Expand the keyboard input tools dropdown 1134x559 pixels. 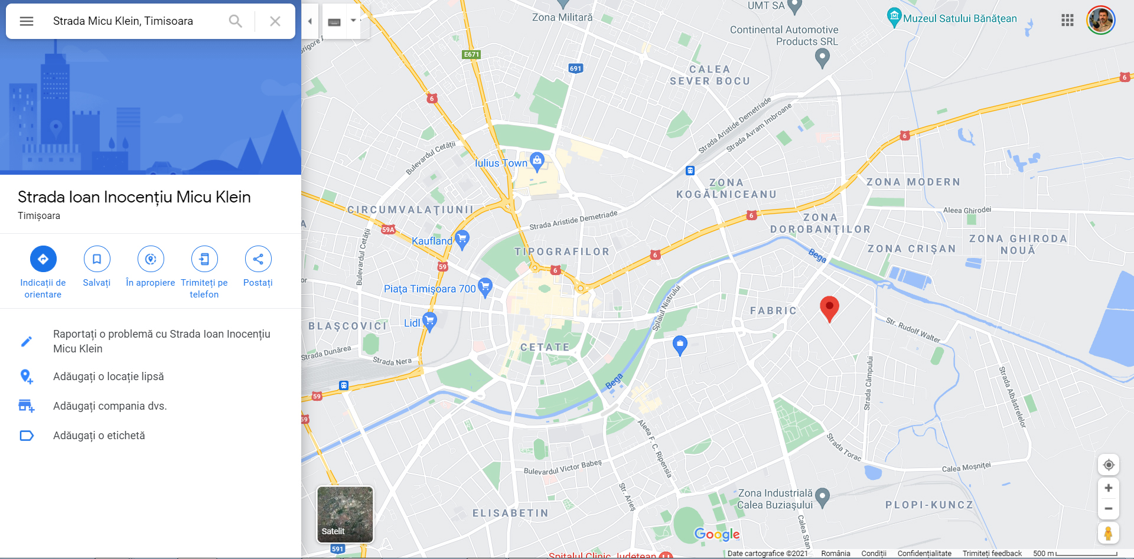pyautogui.click(x=353, y=21)
